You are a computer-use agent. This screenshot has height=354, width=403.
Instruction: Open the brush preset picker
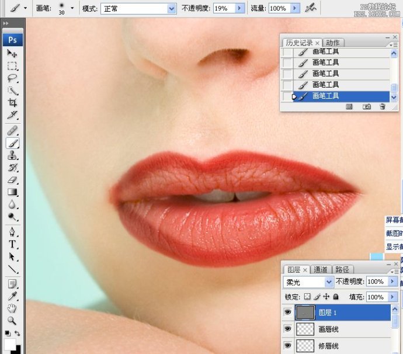pos(72,8)
